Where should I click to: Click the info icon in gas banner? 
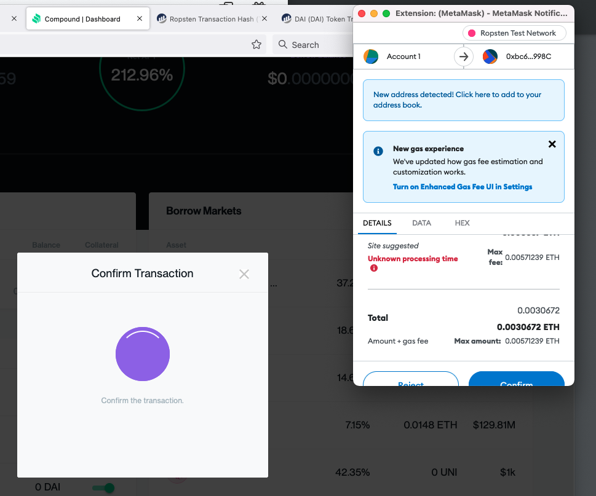point(378,151)
